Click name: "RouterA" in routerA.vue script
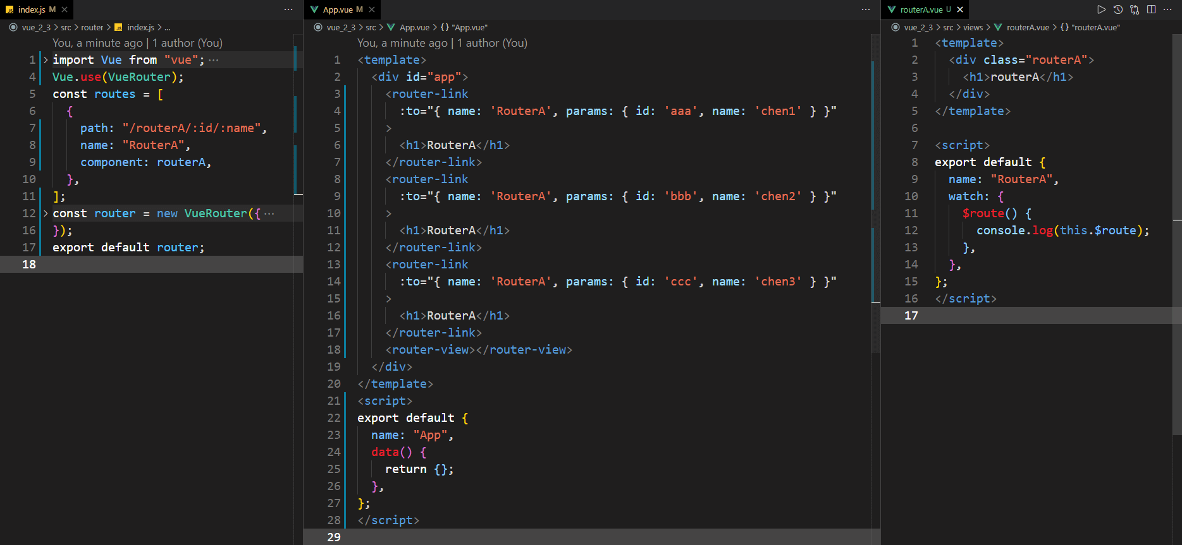 tap(1003, 179)
